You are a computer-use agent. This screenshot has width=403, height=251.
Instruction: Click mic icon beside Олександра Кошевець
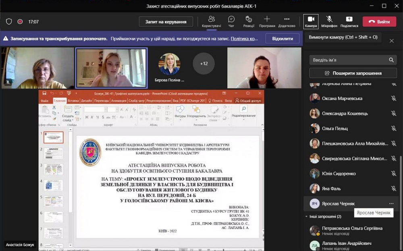pyautogui.click(x=393, y=113)
